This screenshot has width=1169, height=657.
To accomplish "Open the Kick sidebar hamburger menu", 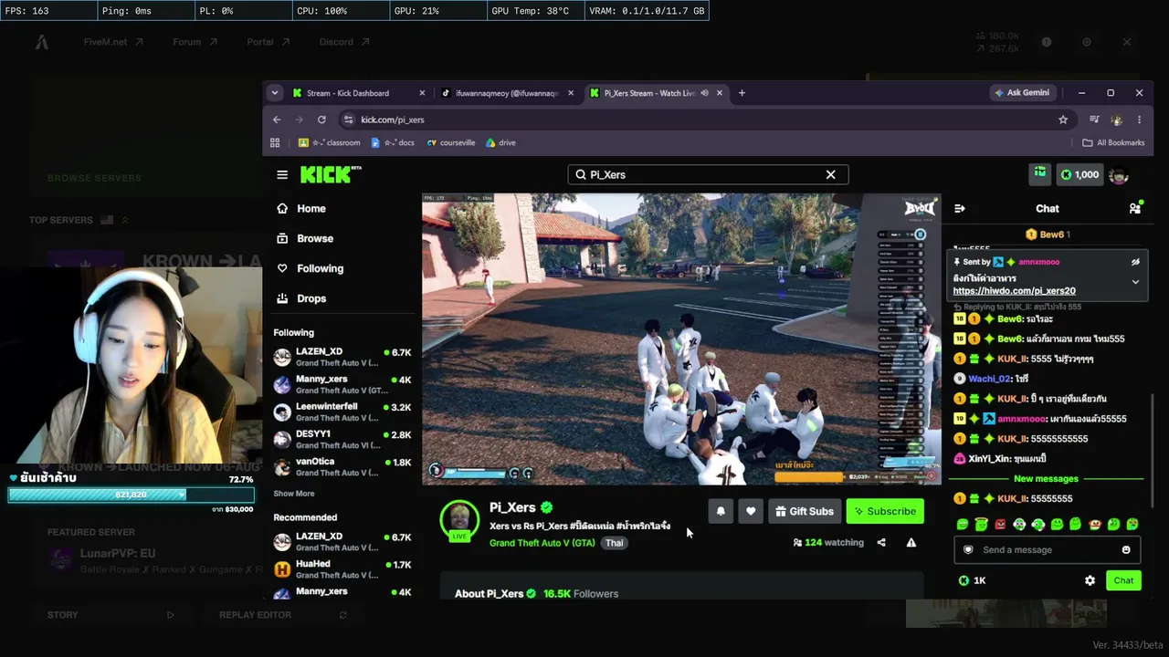I will click(x=282, y=174).
